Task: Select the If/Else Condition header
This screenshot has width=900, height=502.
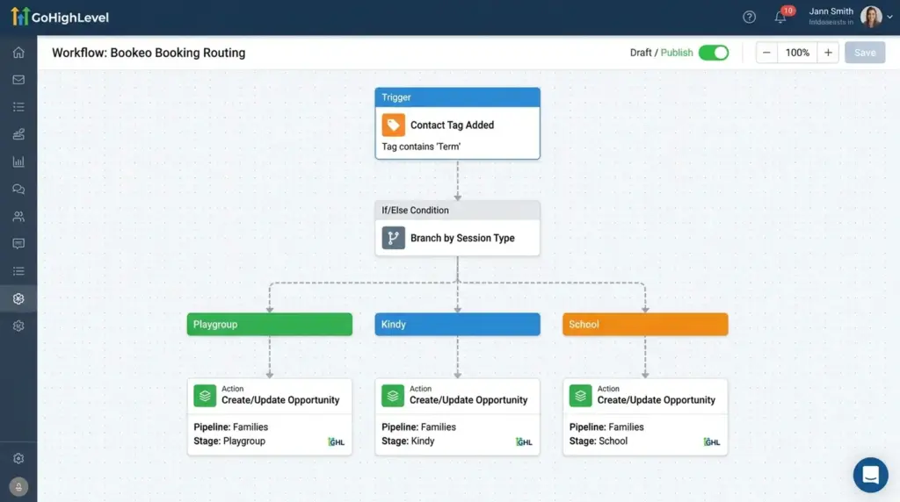Action: coord(457,211)
